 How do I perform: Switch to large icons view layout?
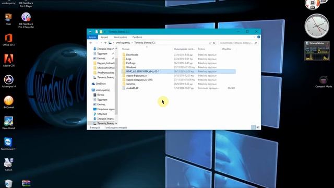point(258,127)
